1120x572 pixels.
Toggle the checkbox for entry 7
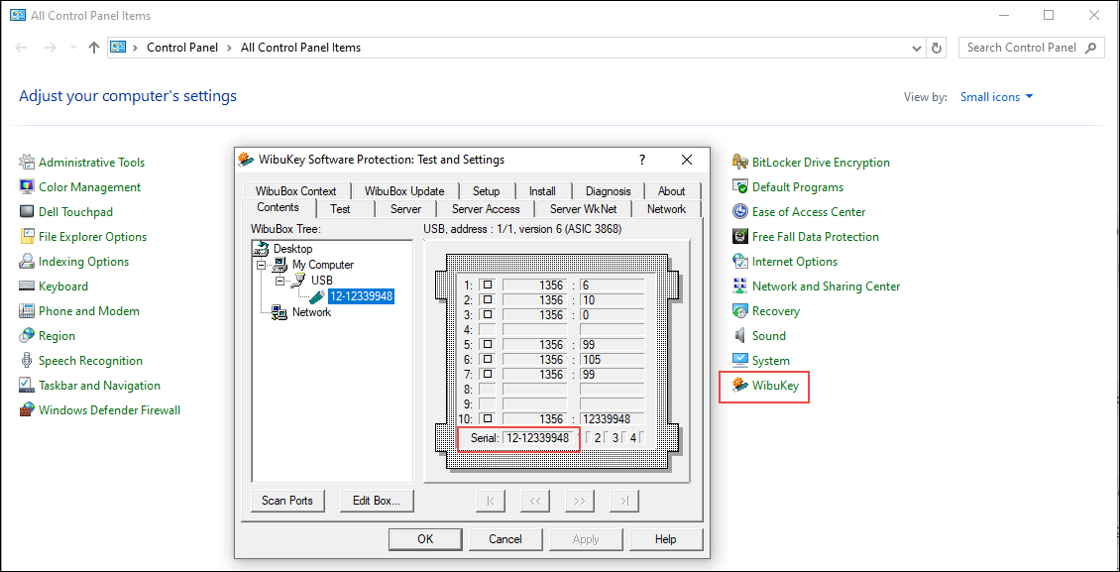pyautogui.click(x=488, y=374)
